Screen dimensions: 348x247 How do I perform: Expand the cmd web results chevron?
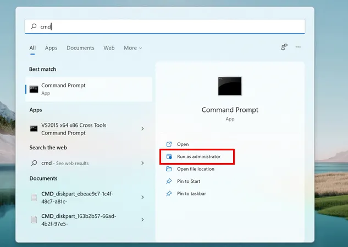[142, 163]
